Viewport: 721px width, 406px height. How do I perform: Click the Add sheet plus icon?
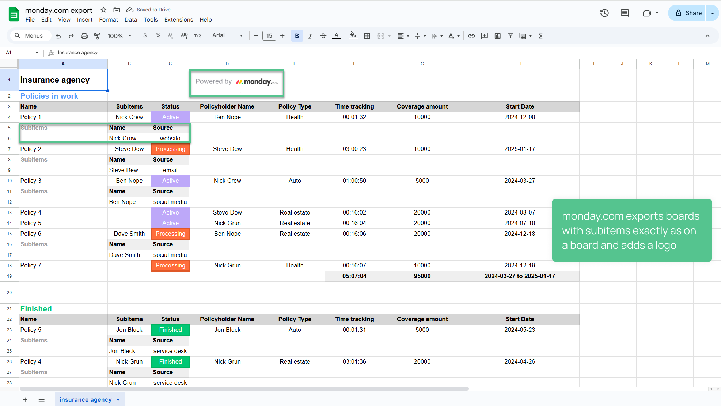(25, 399)
